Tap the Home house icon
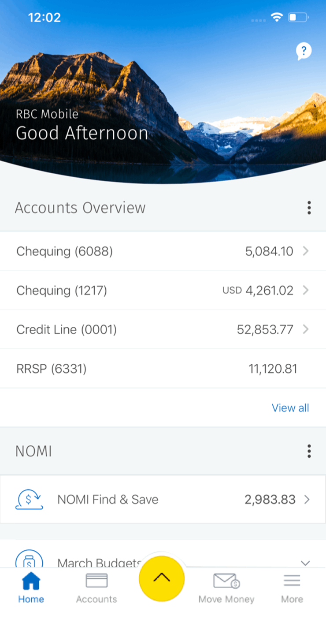Image resolution: width=326 pixels, height=635 pixels. [x=31, y=581]
